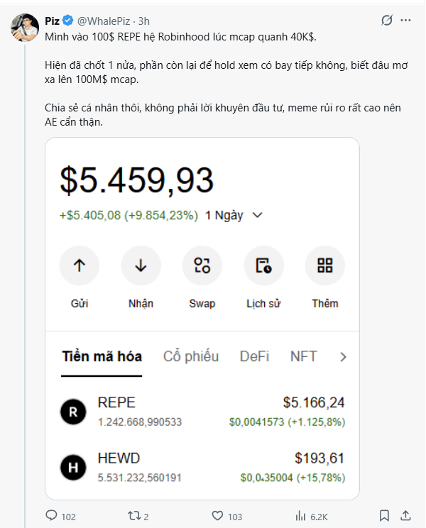Click the Grok circle-slash icon

(387, 20)
